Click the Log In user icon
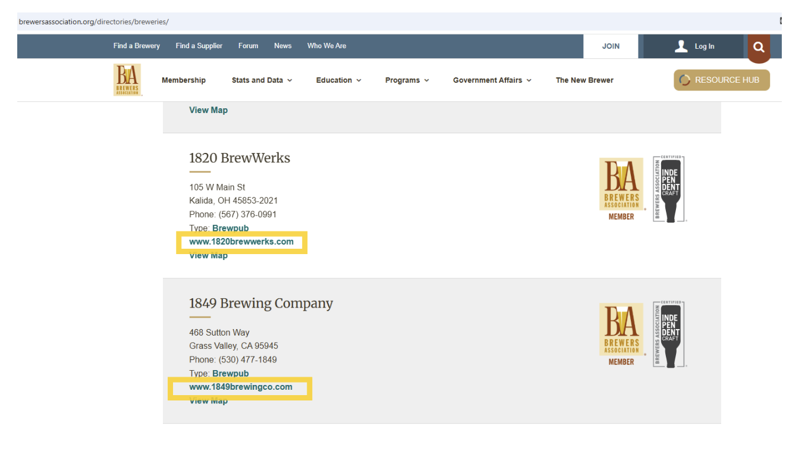Screen dimensions: 786x457 pos(681,46)
